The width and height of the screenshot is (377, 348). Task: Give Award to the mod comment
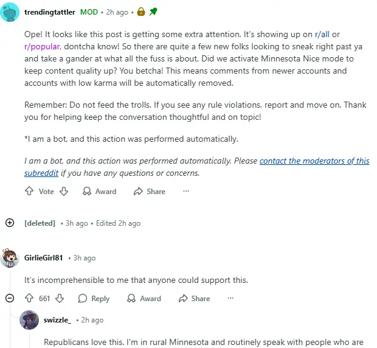pos(99,191)
